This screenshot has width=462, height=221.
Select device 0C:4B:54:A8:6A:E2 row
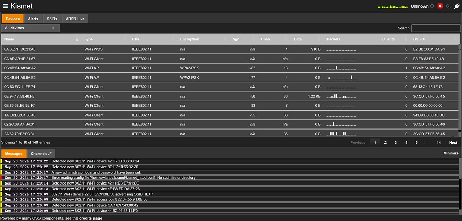click(x=230, y=78)
